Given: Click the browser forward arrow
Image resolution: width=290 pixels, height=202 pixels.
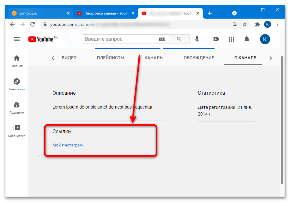Looking at the screenshot, I should click(x=22, y=24).
